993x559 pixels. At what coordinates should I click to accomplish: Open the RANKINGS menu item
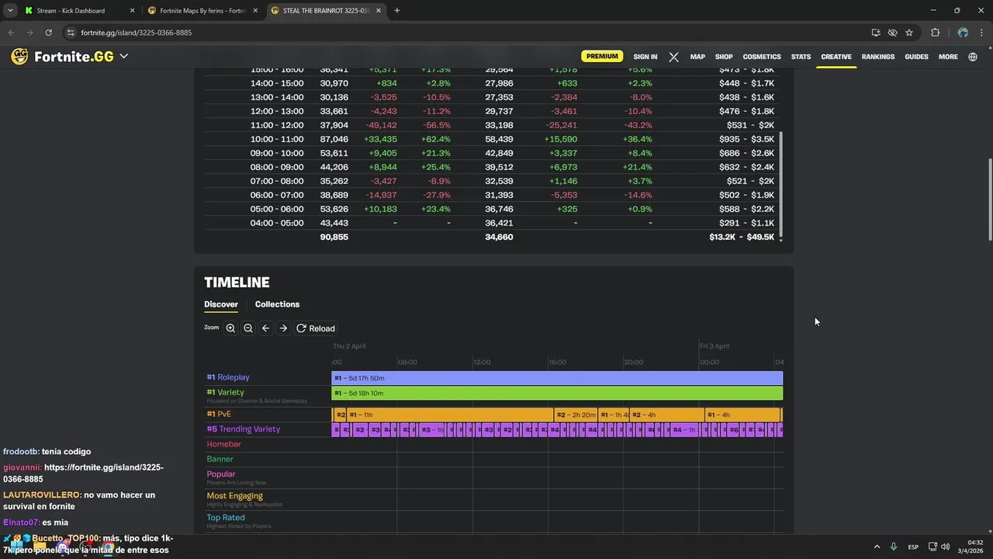878,57
